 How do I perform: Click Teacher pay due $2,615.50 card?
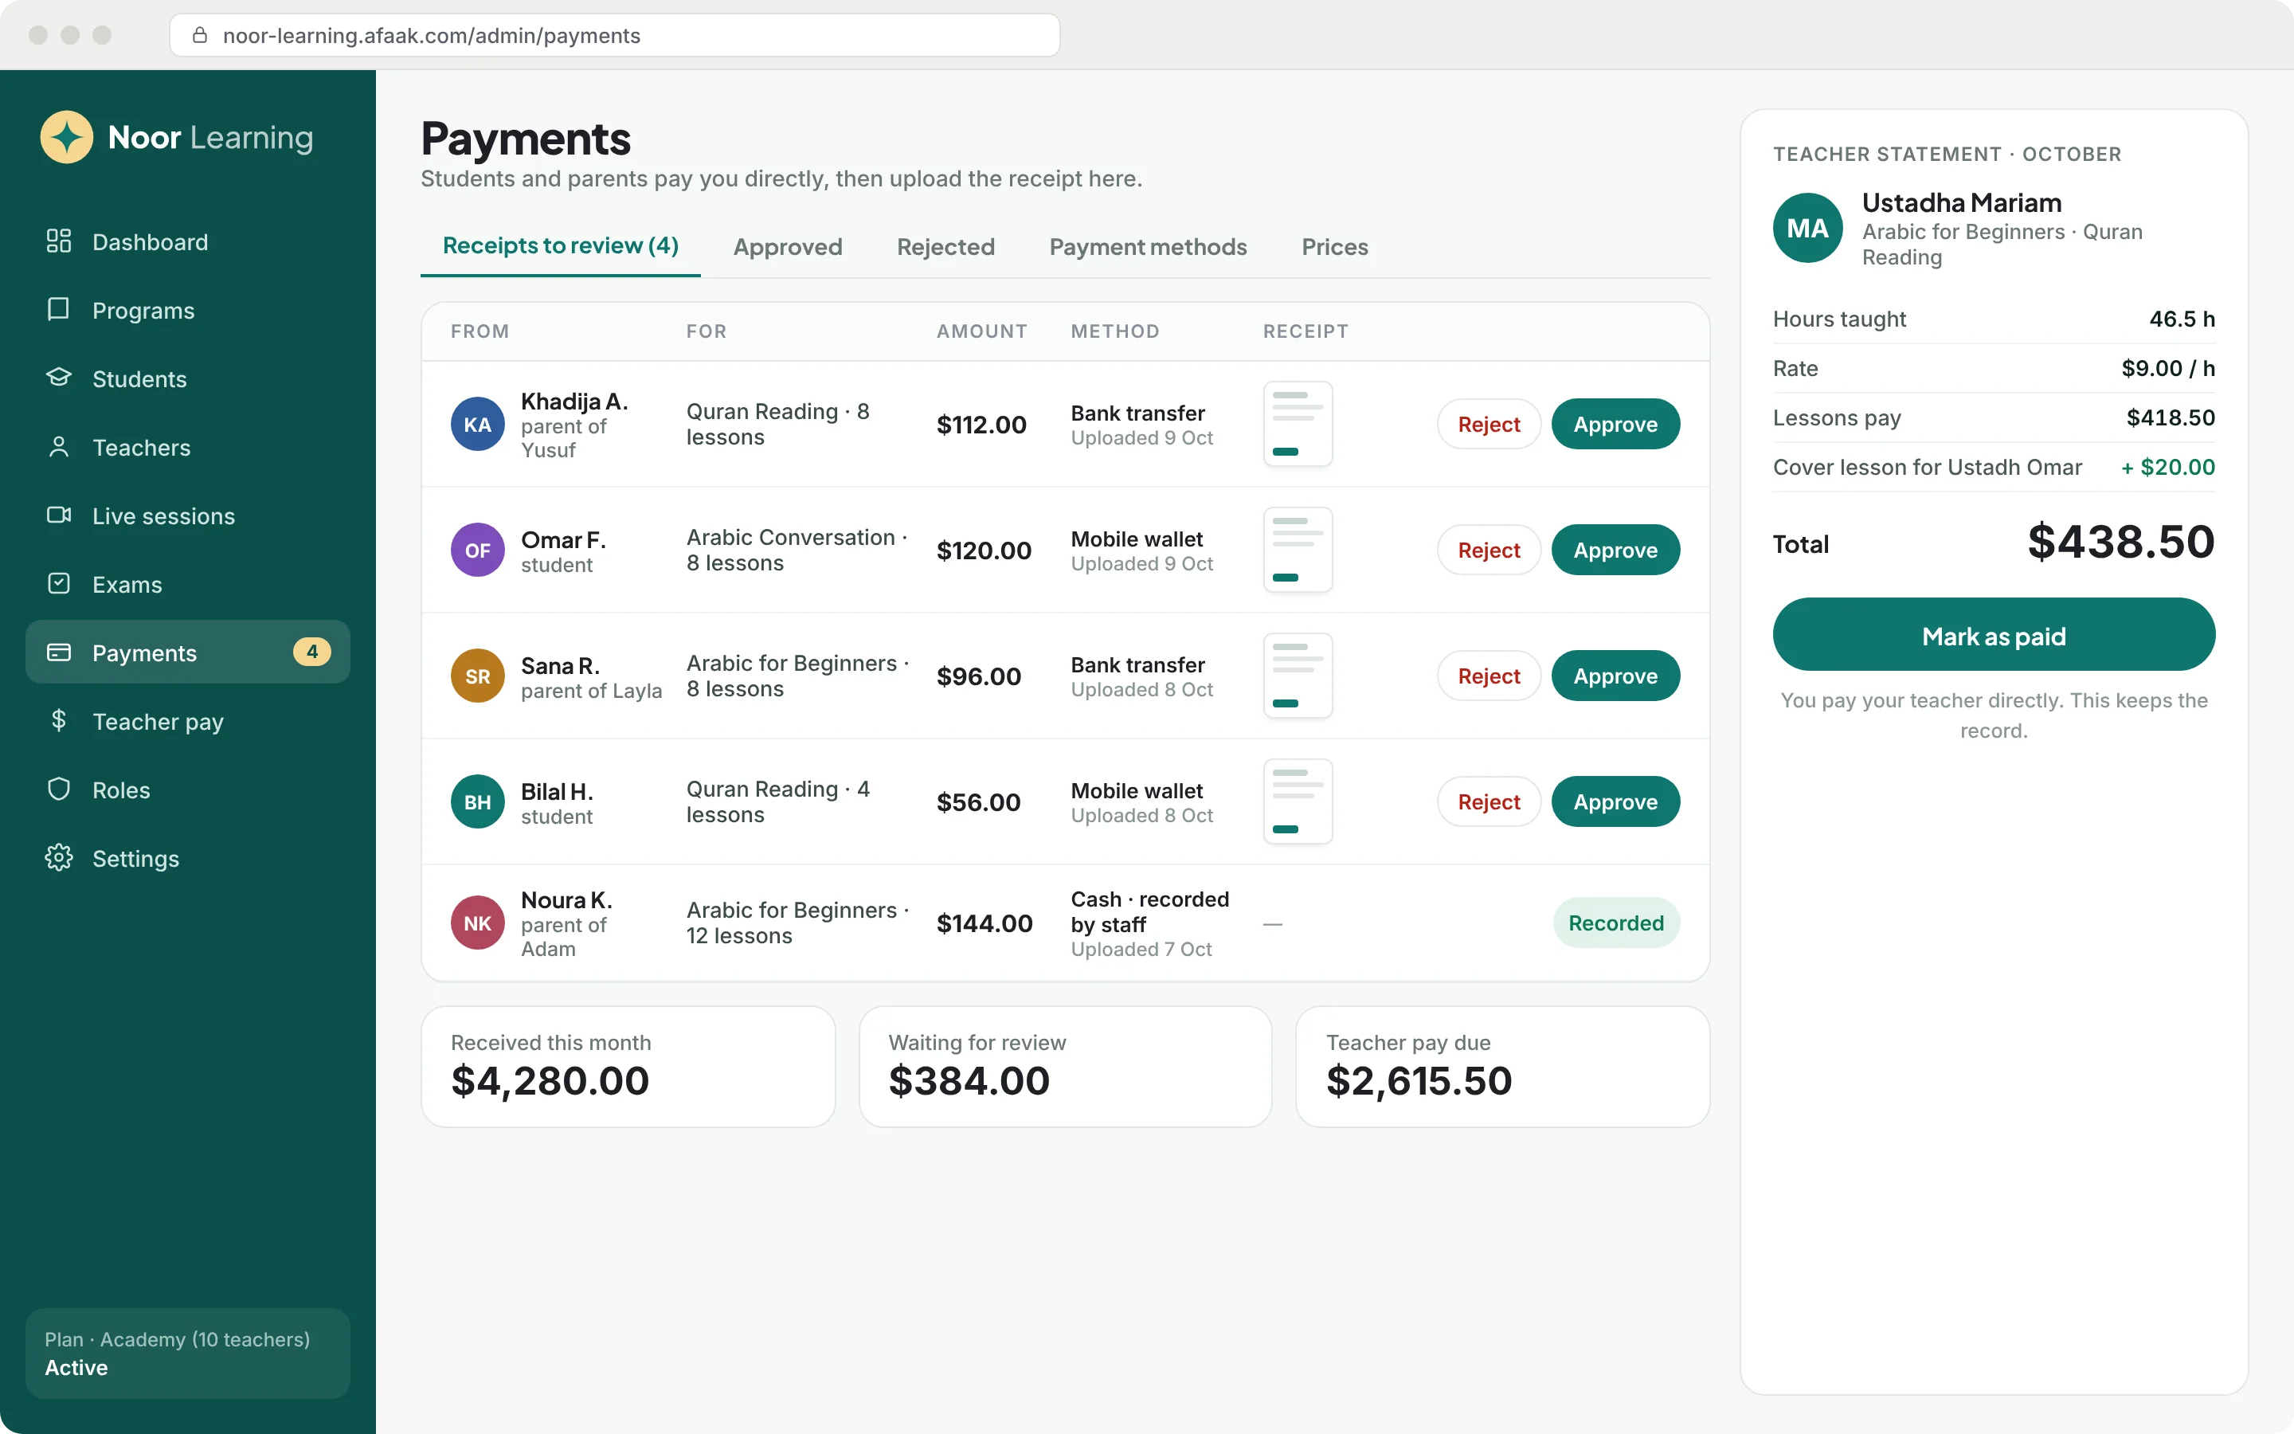tap(1502, 1067)
